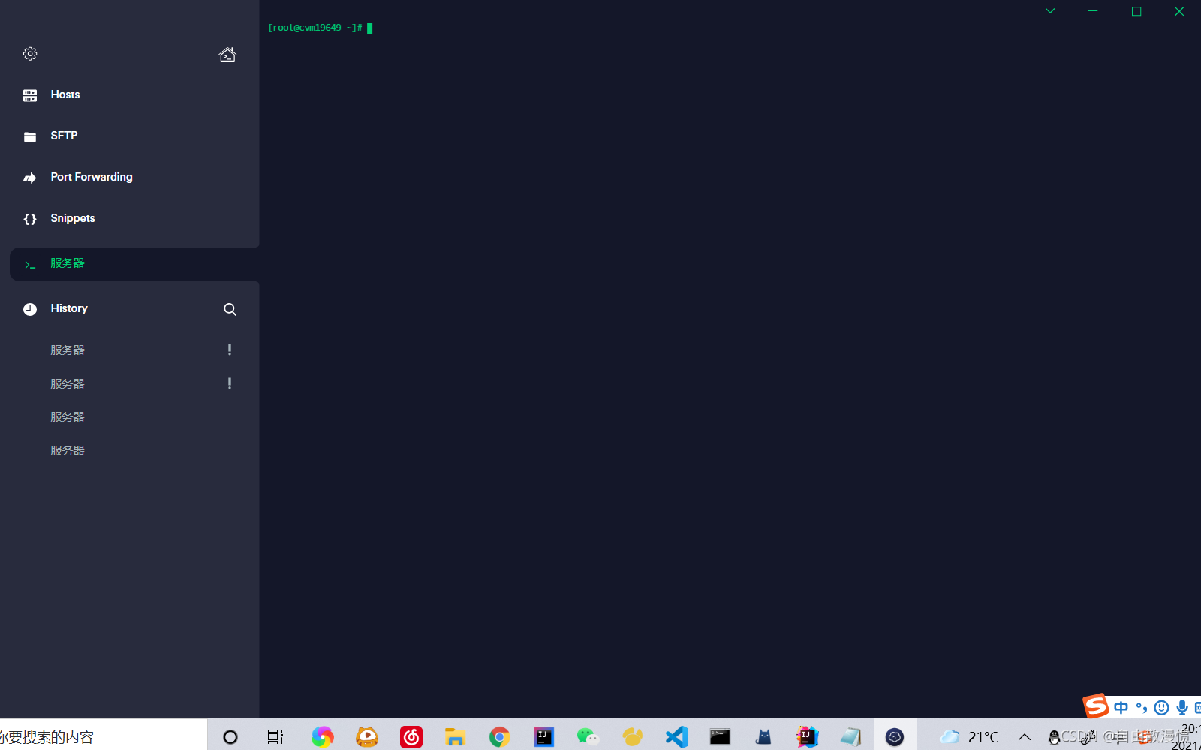Open the colorful pinwheel taskbar app
The image size is (1201, 750).
pyautogui.click(x=323, y=737)
